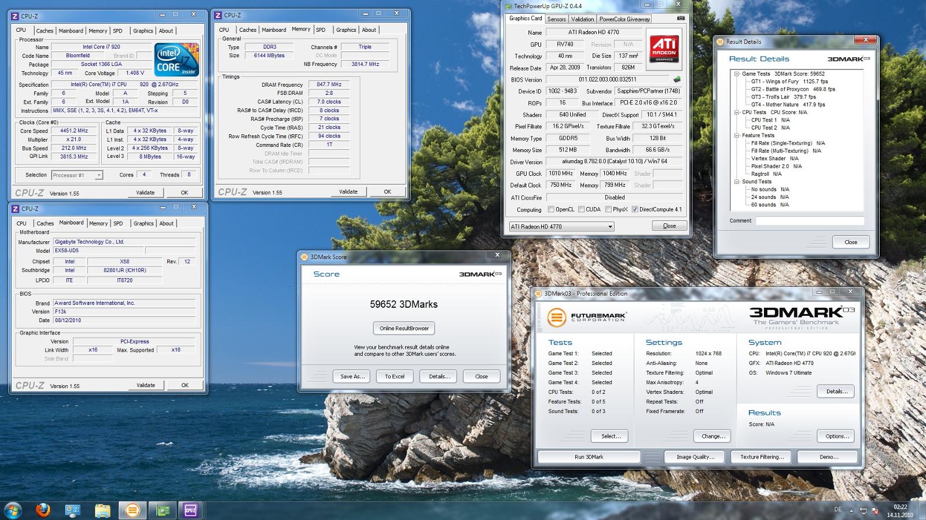
Task: Click the Image Quality... button
Action: point(696,456)
